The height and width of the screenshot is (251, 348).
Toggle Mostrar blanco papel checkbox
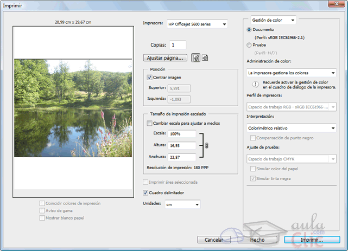click(x=42, y=218)
